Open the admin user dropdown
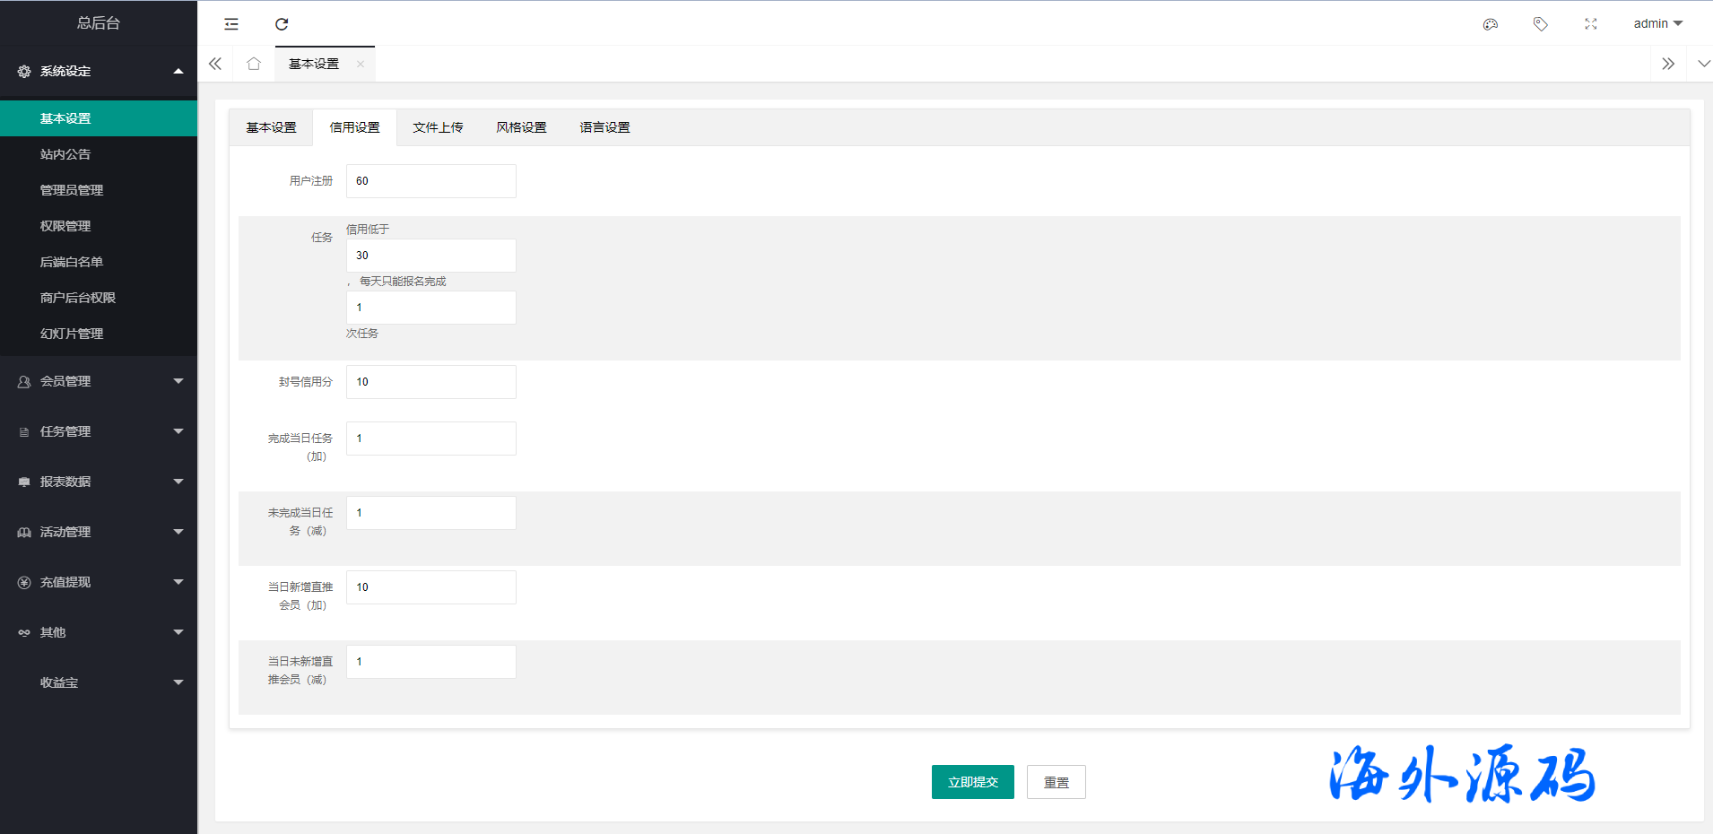Viewport: 1713px width, 834px height. [x=1657, y=24]
